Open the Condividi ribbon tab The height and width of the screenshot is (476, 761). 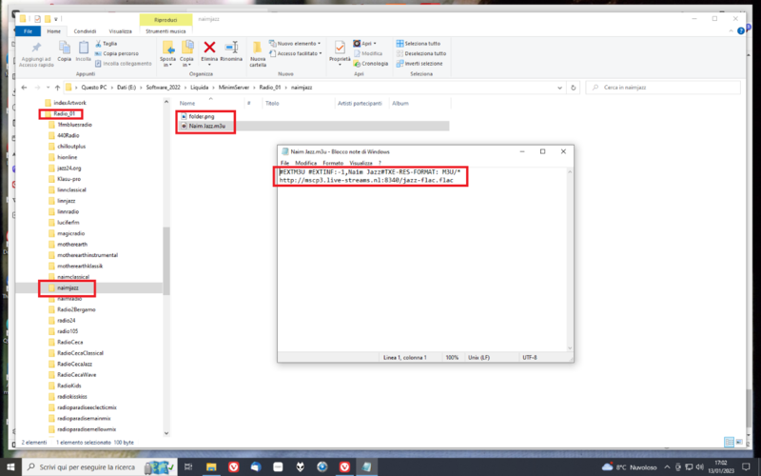pos(85,30)
